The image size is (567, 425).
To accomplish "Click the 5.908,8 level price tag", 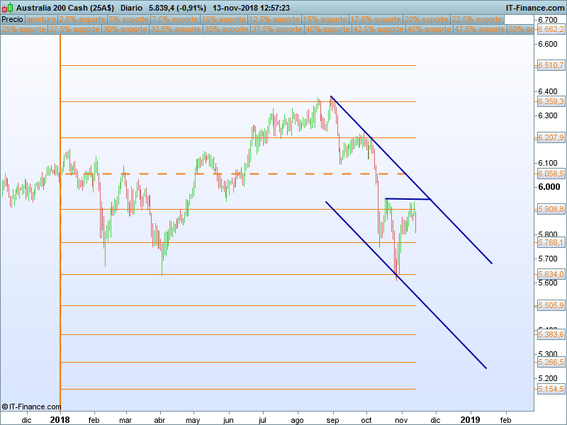I will 551,209.
